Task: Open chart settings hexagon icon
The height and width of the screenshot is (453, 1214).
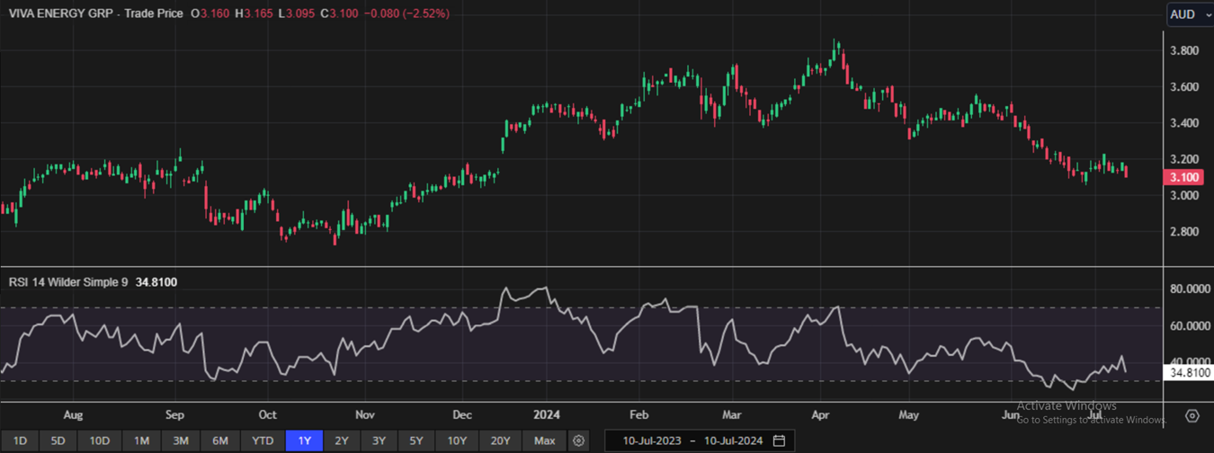Action: (x=1192, y=416)
